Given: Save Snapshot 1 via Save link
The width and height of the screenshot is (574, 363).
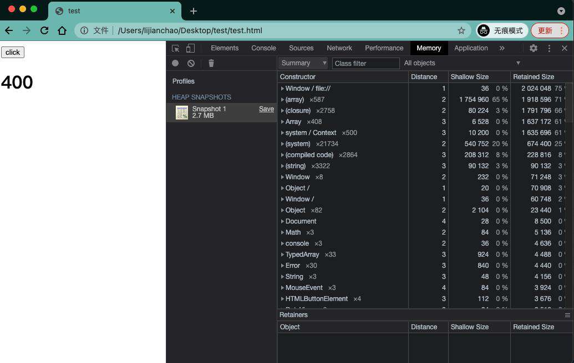Looking at the screenshot, I should (266, 109).
